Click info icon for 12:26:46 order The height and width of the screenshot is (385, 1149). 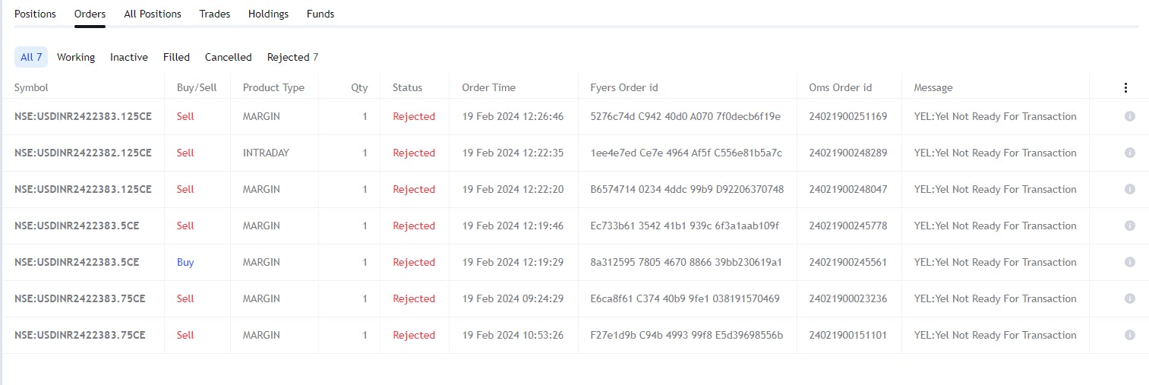click(1129, 116)
